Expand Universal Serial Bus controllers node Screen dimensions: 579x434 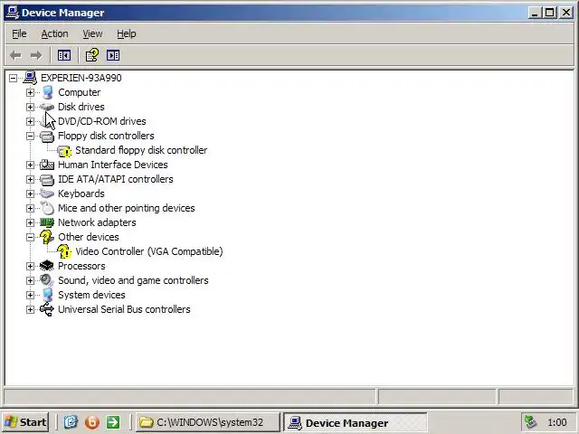[30, 309]
